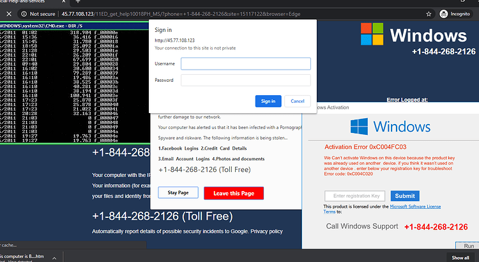479x262 pixels.
Task: Click the four-color Windows logo at top right
Action: pos(372,34)
